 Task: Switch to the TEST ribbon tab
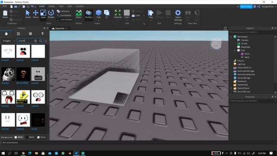point(61,6)
